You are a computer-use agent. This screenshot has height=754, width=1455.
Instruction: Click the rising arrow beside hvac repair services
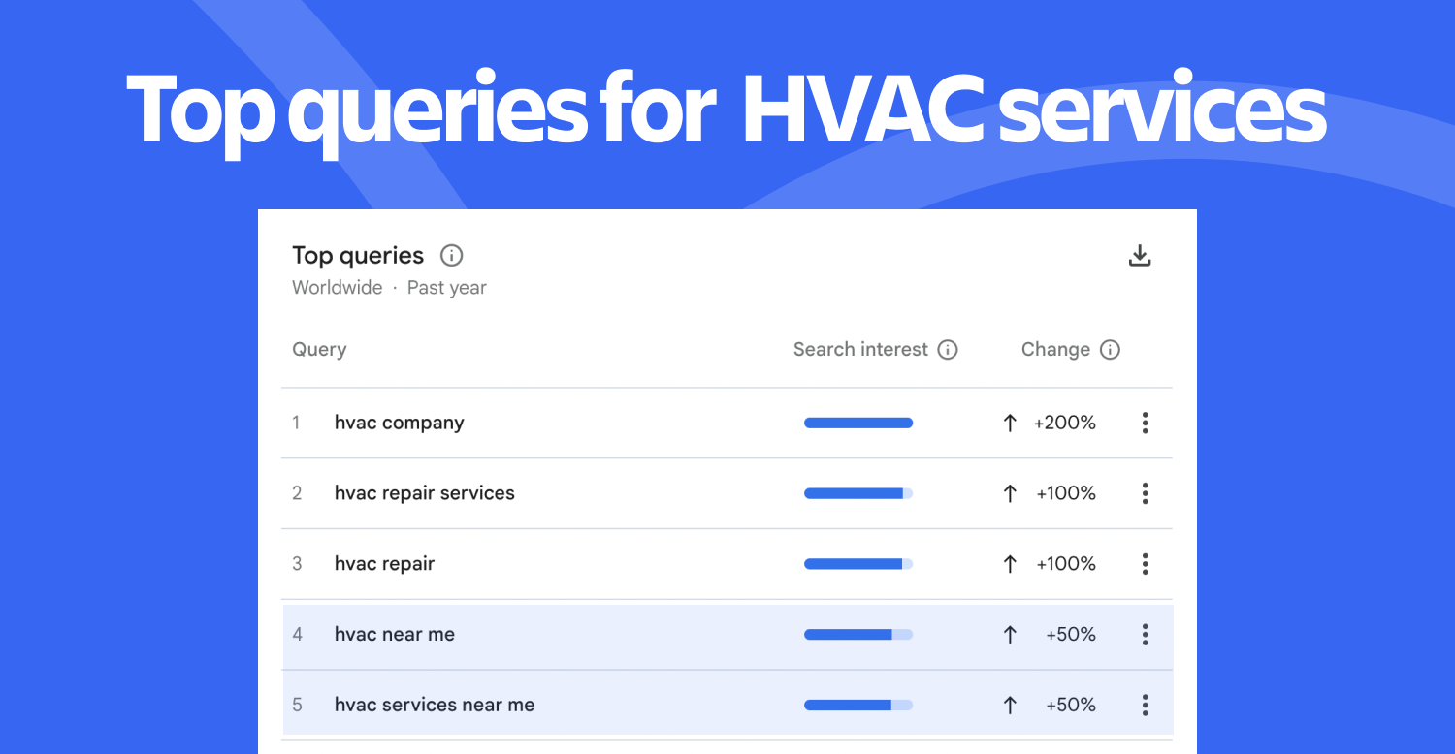pos(1009,493)
